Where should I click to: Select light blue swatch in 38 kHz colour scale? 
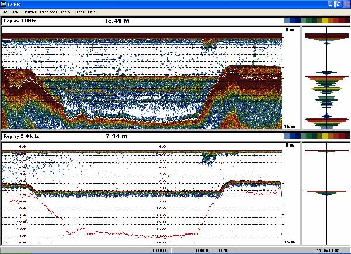point(287,21)
